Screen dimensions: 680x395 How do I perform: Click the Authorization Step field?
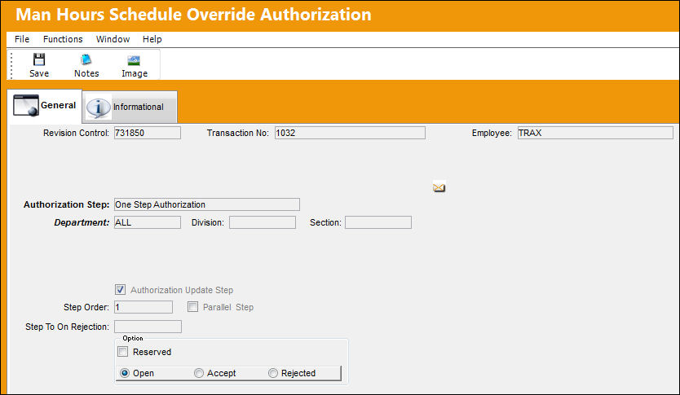click(207, 204)
